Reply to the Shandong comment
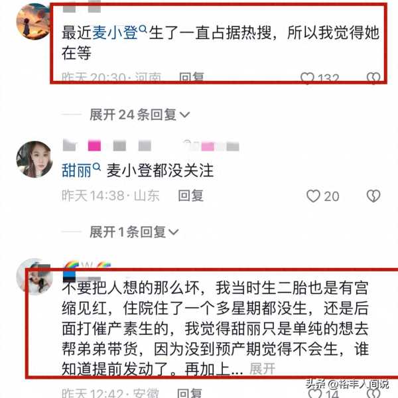 [x=190, y=196]
